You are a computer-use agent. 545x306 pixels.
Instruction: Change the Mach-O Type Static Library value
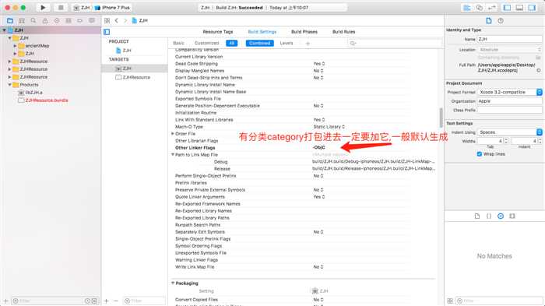click(x=329, y=127)
